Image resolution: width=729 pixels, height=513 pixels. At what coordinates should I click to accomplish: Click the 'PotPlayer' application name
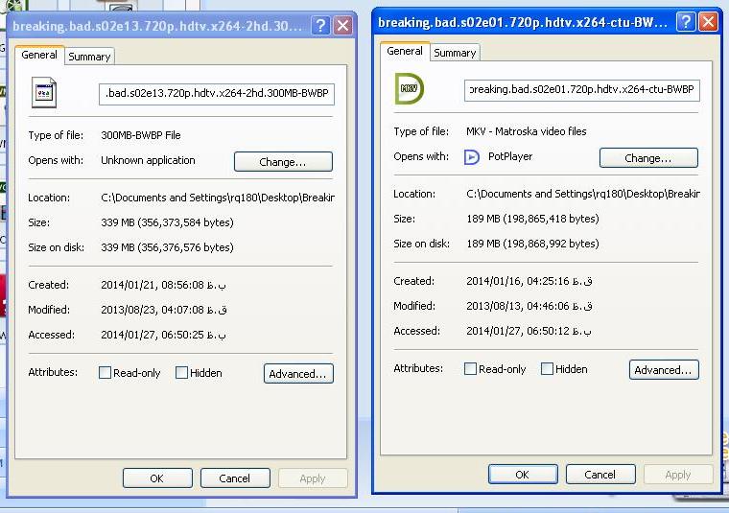tap(510, 156)
